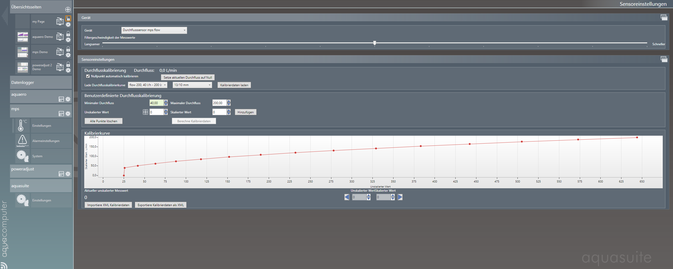
Task: Select the aquaero section header
Action: coord(41,97)
